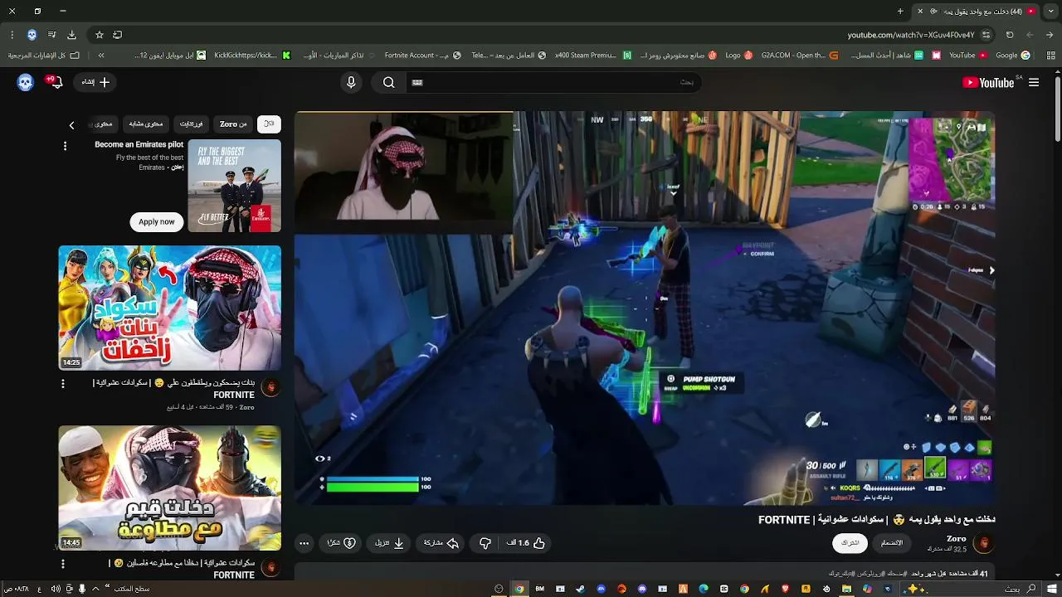Click Apply now on Emirates ad
Screen dimensions: 1062x597
157,221
